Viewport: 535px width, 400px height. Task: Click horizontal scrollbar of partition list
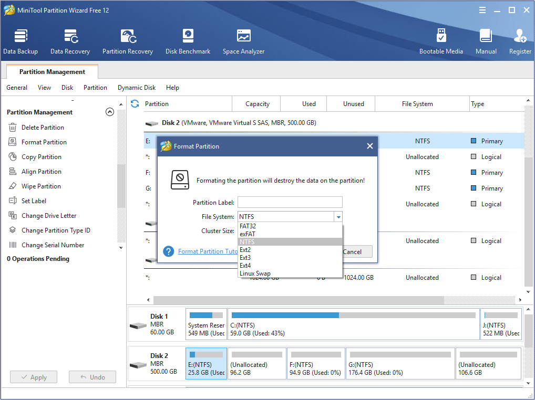pyautogui.click(x=299, y=300)
